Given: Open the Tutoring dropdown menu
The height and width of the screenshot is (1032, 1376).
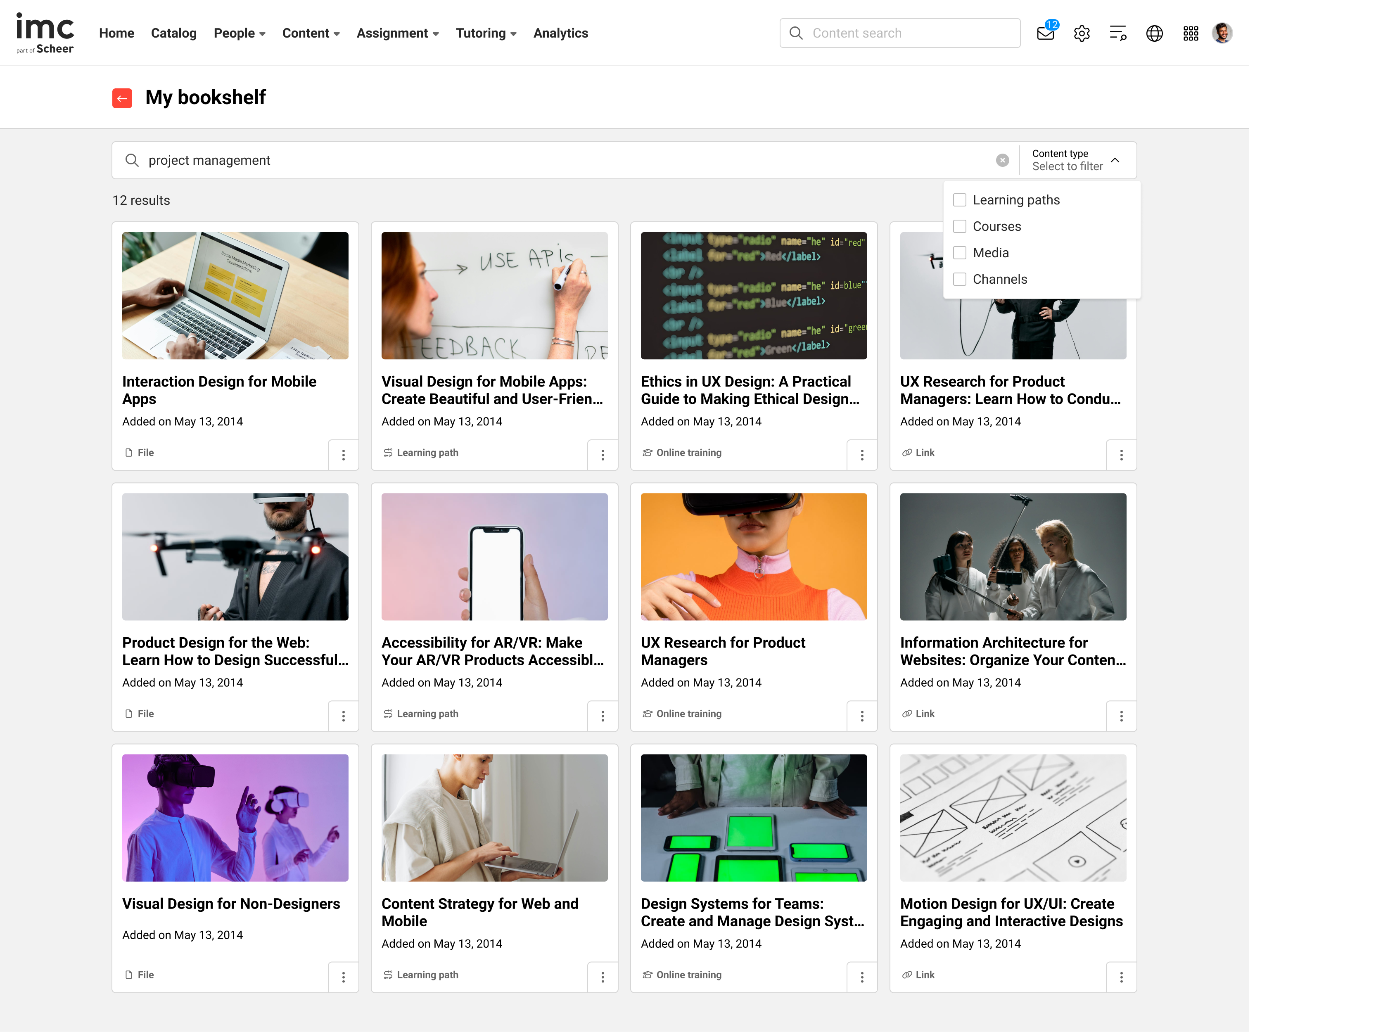Looking at the screenshot, I should pyautogui.click(x=486, y=33).
